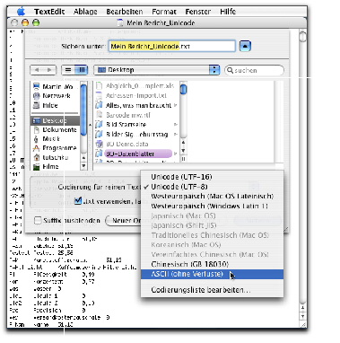
Task: Choose Unicode (UTF-8) encoding
Action: click(212, 187)
